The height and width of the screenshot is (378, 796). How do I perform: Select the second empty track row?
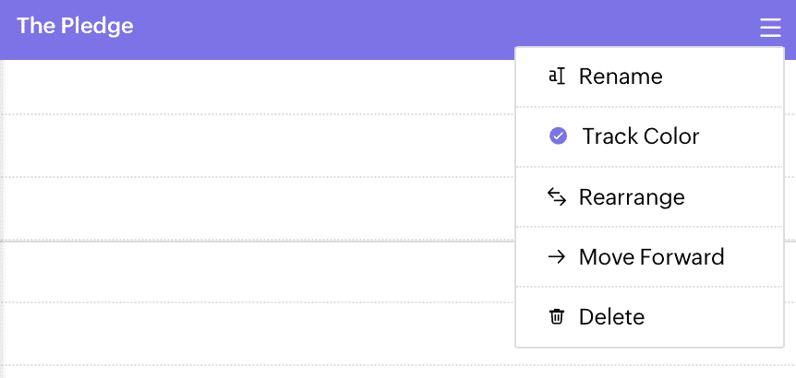point(258,146)
